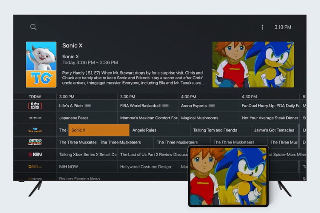Open the Sonic X live preview on TV

[253, 64]
